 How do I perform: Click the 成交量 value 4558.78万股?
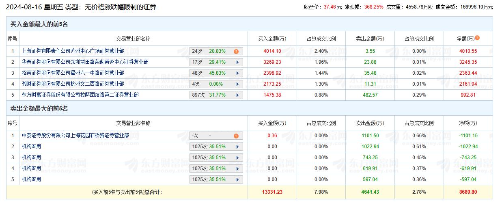tap(419, 7)
